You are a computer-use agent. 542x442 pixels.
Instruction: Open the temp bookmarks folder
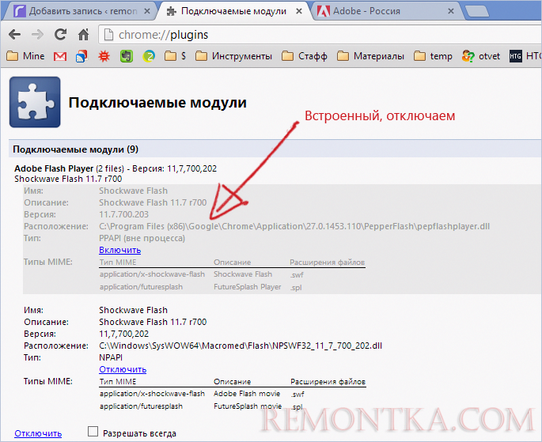(x=433, y=56)
